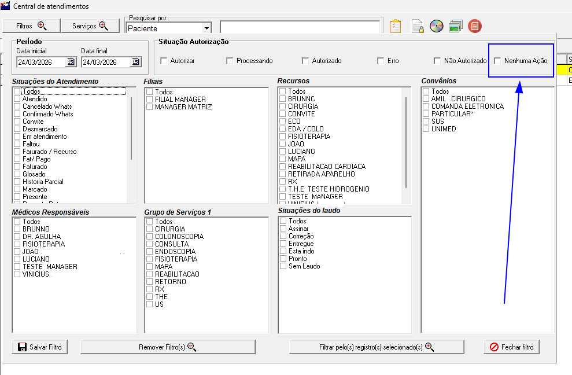This screenshot has width=572, height=375.
Task: Tick the UNIMED convênio checkbox
Action: pyautogui.click(x=426, y=129)
